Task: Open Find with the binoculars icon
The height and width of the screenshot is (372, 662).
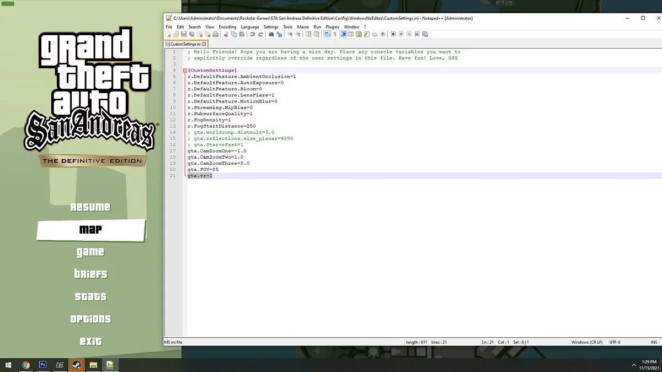Action: 271,34
